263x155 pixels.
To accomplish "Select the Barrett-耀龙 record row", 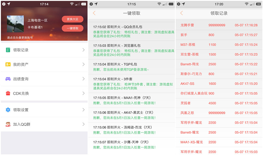I will pos(219,132).
